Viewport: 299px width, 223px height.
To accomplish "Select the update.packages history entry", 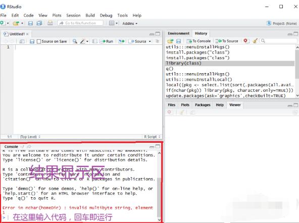I will [x=230, y=95].
